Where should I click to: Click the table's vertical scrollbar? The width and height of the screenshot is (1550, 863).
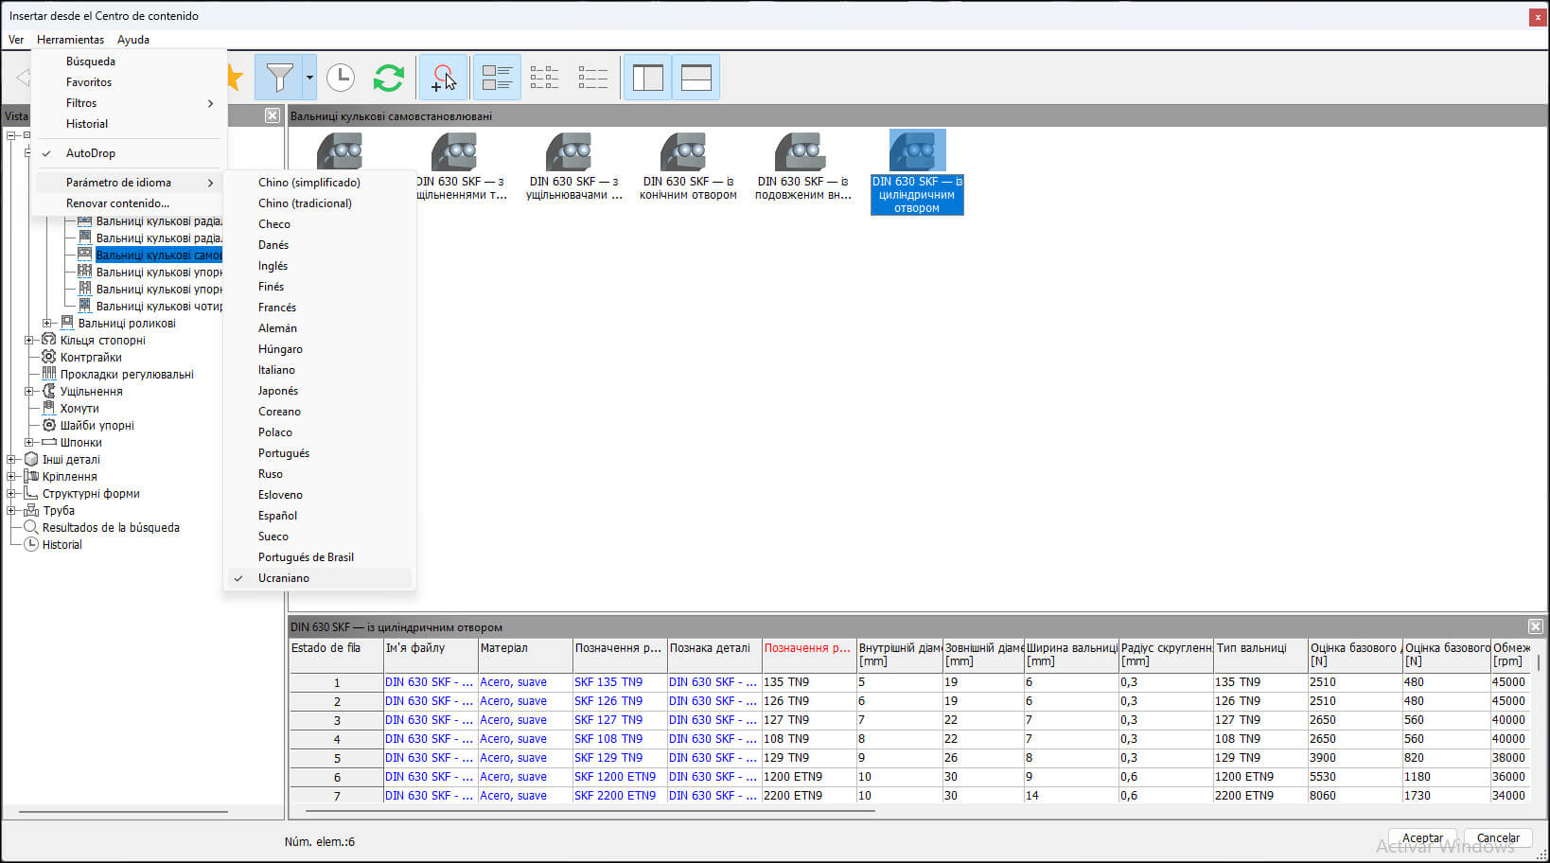[x=1539, y=662]
